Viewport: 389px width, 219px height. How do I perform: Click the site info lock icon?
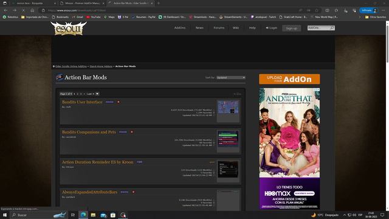click(x=43, y=10)
